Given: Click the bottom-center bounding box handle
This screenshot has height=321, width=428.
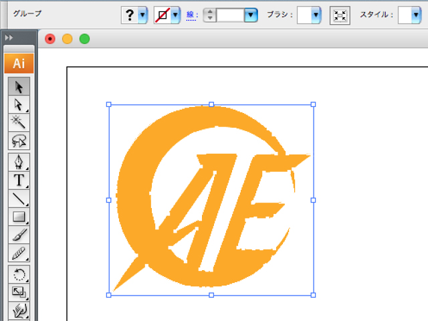Looking at the screenshot, I should 211,295.
